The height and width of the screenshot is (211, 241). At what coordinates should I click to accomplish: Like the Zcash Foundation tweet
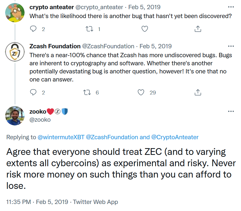tap(141, 93)
